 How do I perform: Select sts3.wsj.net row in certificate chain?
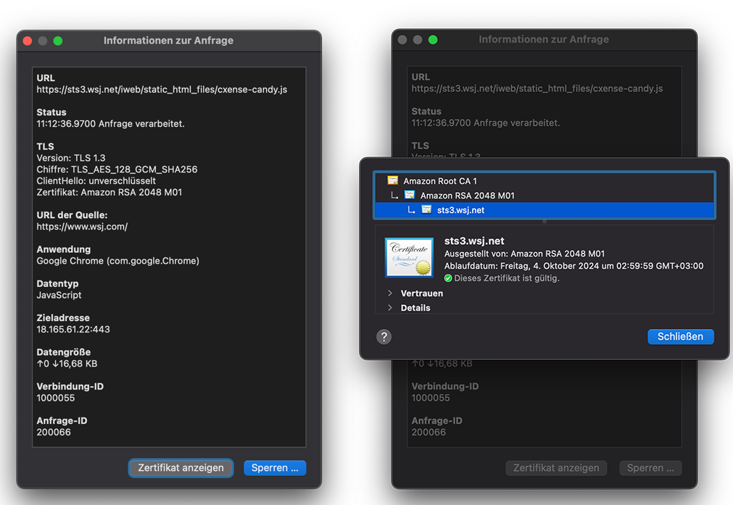tap(544, 210)
